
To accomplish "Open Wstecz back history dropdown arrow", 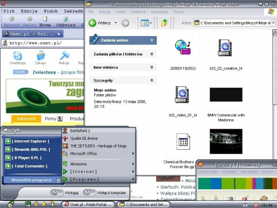I will 116,23.
